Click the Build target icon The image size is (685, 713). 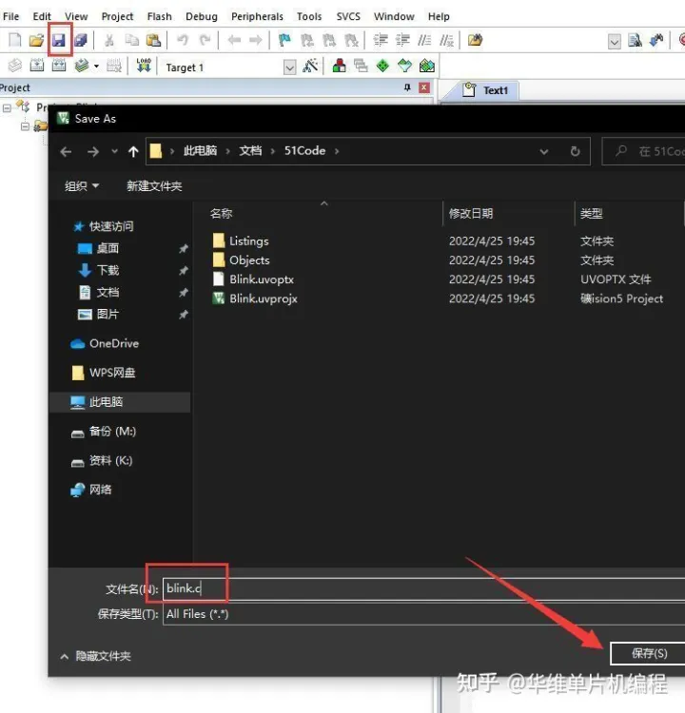[x=37, y=66]
